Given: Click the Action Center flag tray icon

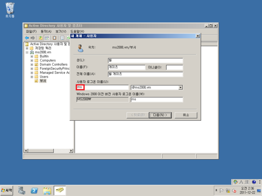Looking at the screenshot, I should (222, 190).
